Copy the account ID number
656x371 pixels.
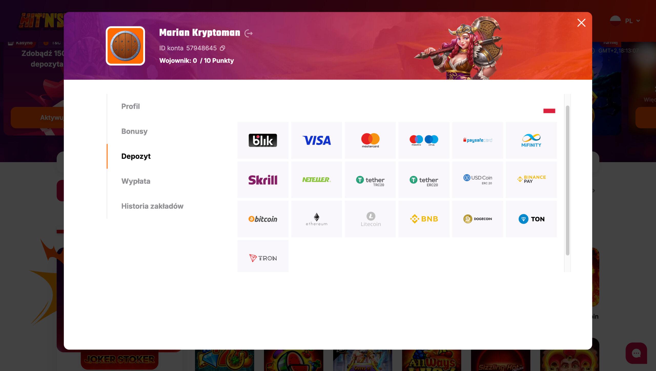(222, 48)
